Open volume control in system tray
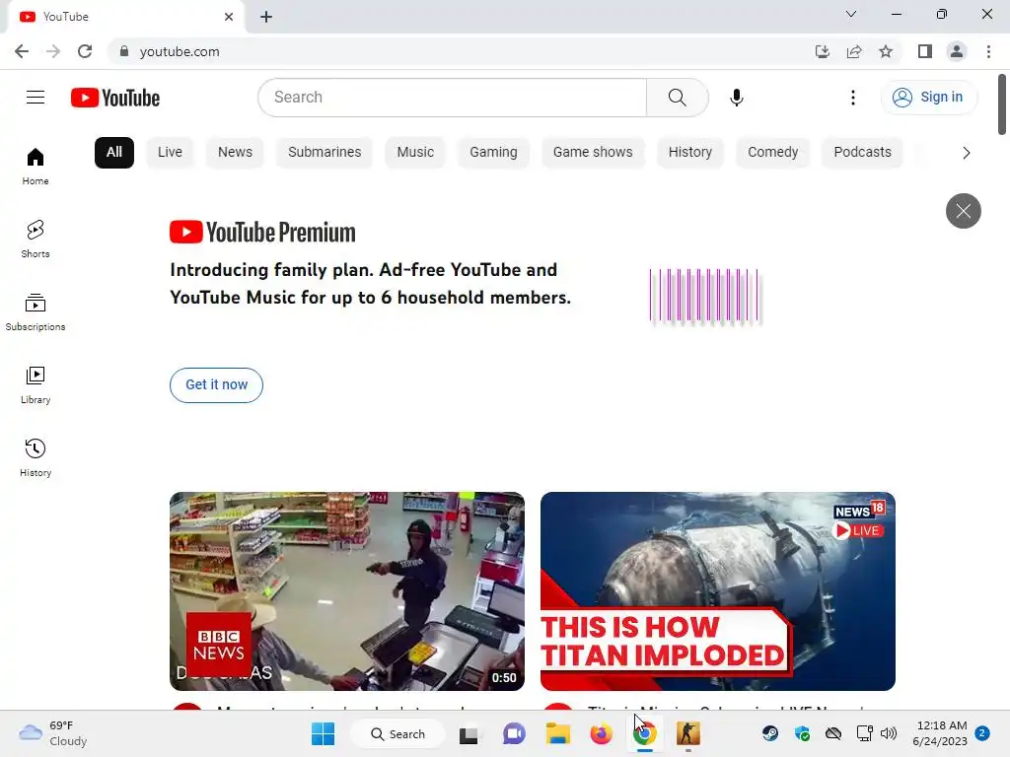The height and width of the screenshot is (757, 1010). pos(889,733)
